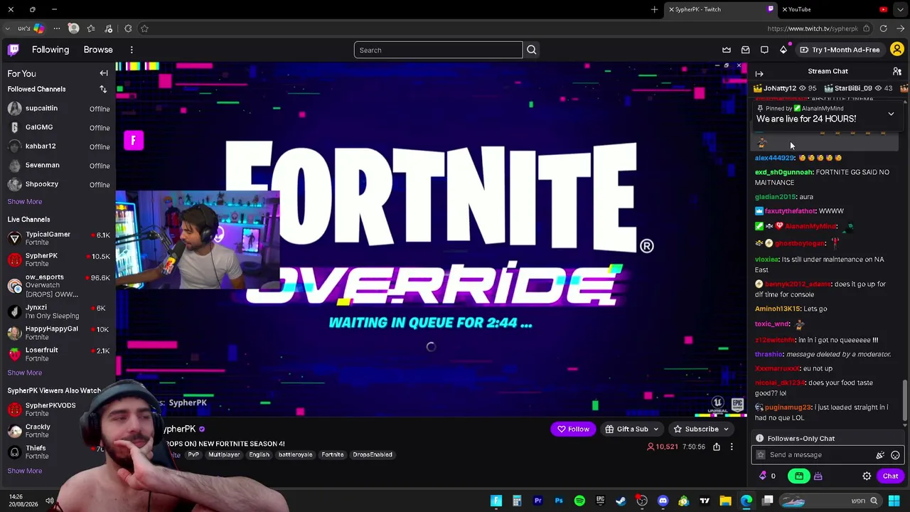Click Try 1-Month Ad-Free

(840, 50)
